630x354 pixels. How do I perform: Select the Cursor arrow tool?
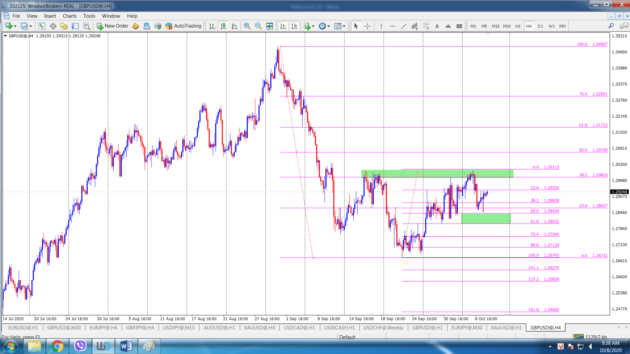(x=356, y=26)
